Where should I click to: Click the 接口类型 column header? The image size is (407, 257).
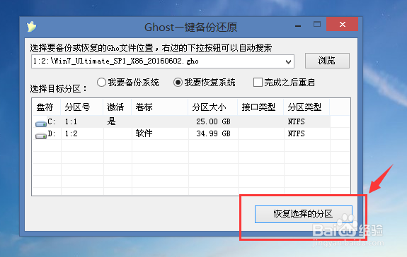pos(260,107)
